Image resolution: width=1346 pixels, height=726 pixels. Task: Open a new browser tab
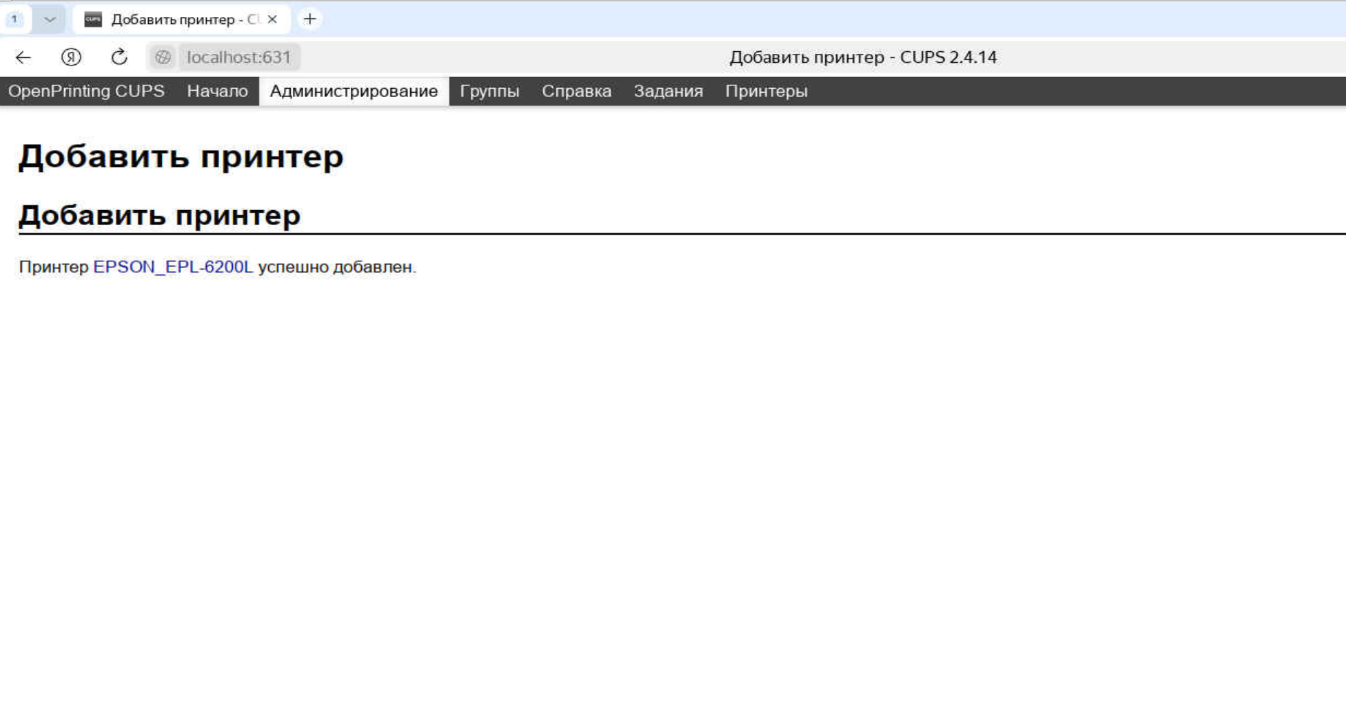[310, 19]
